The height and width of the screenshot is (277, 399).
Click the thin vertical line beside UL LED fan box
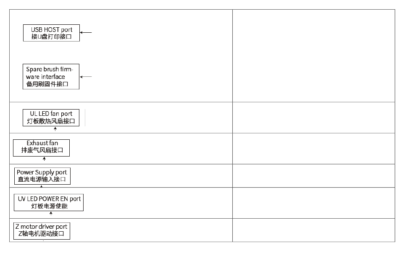click(x=85, y=118)
